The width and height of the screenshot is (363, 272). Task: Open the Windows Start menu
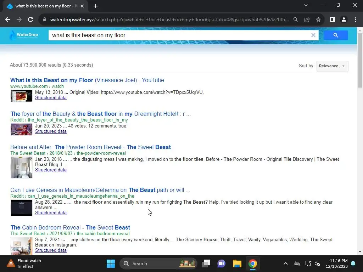tap(111, 263)
